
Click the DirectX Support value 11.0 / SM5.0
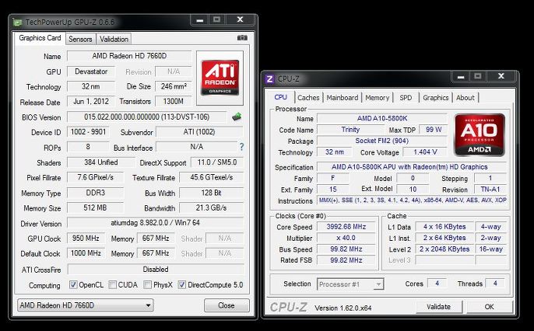pos(217,162)
